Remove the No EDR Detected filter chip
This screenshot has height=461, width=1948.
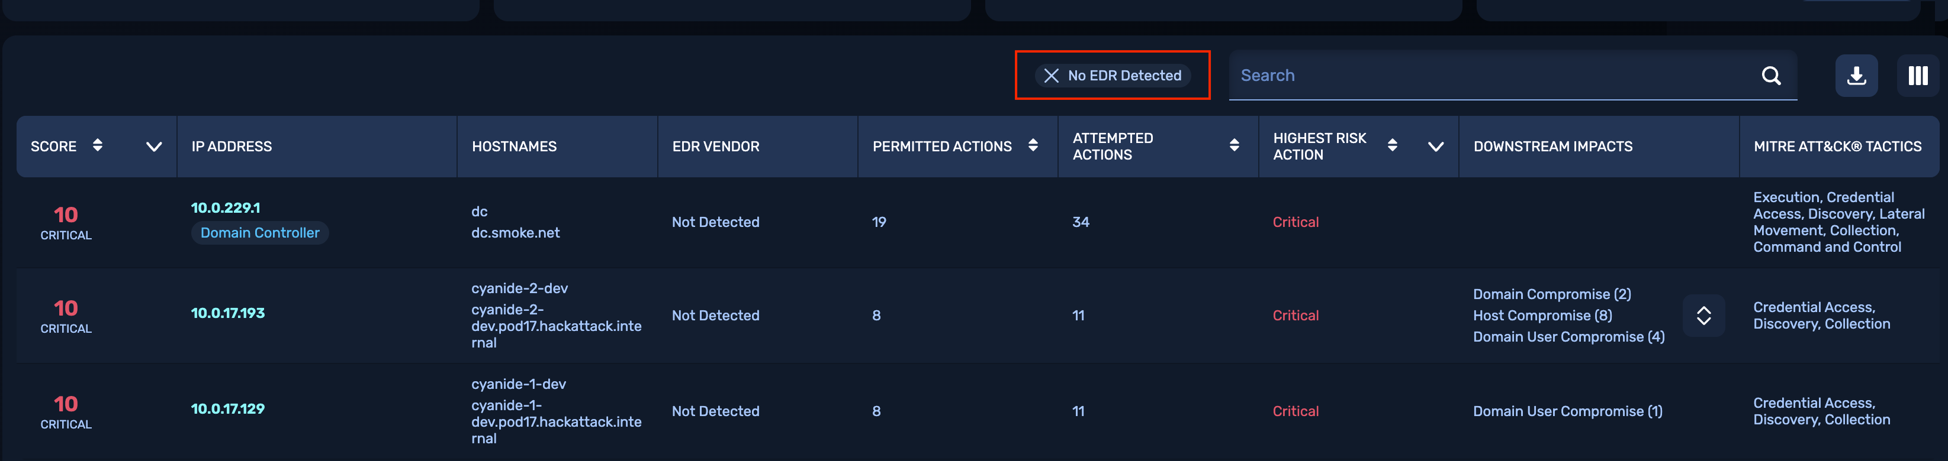1050,76
